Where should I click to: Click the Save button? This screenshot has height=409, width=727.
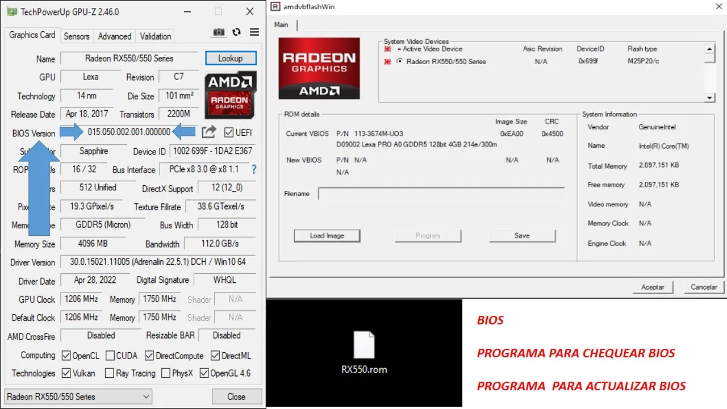523,236
